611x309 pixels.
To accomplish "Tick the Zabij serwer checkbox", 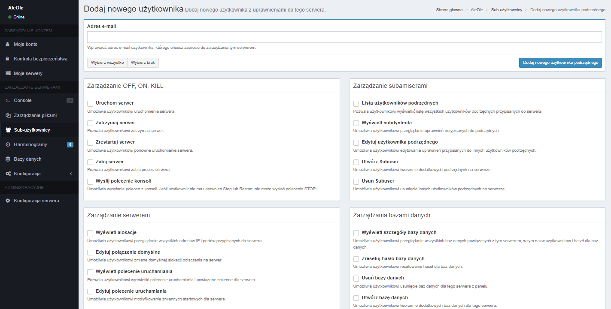I will (x=90, y=162).
